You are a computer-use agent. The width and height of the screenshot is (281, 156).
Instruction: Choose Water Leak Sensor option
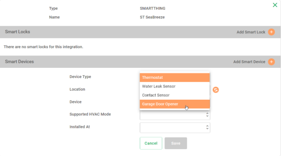[175, 86]
